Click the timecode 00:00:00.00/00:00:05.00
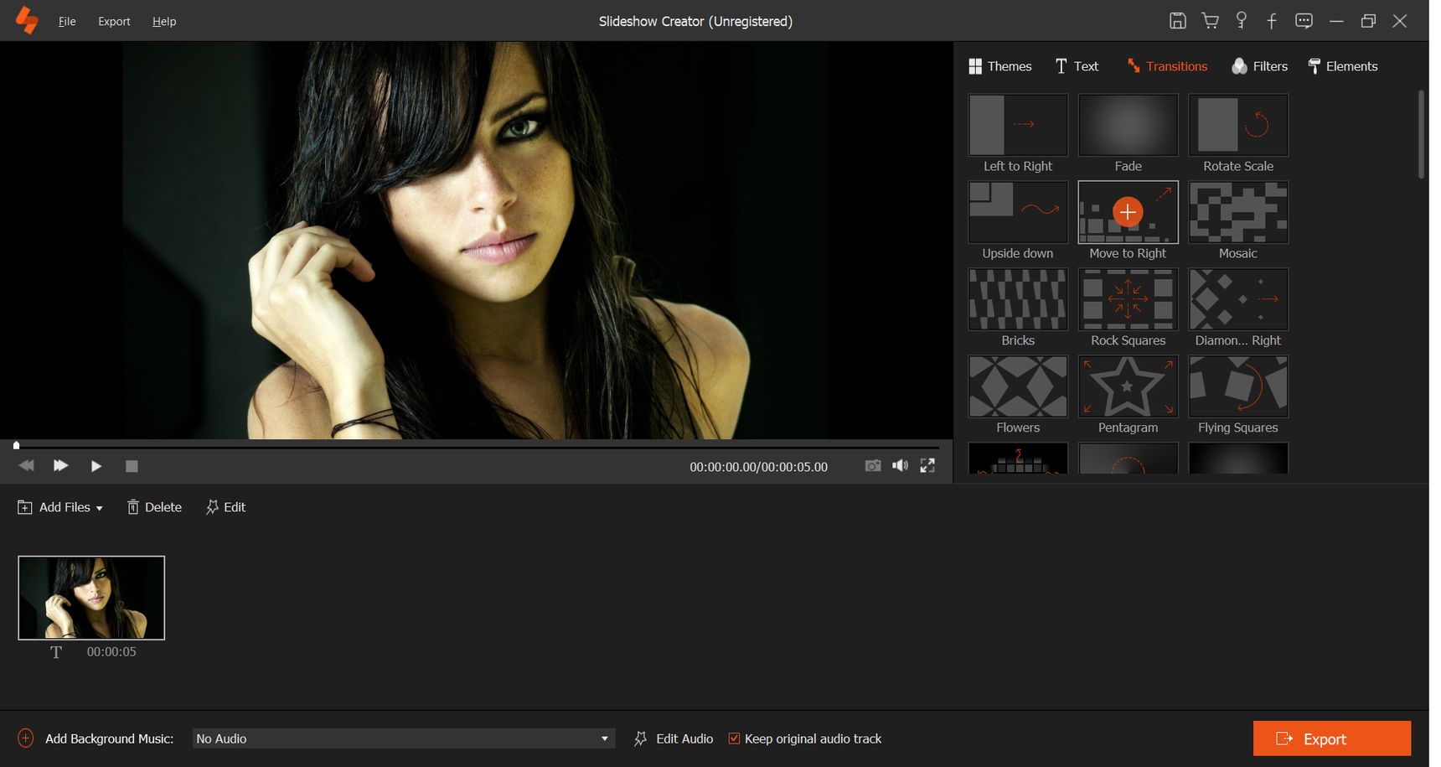 (758, 467)
